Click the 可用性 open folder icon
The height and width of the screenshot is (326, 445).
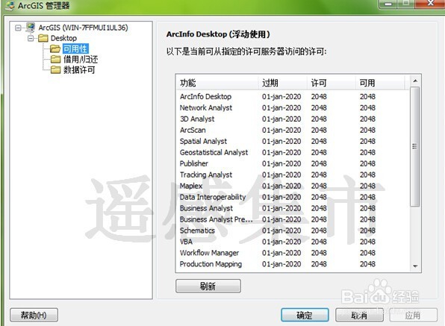55,48
